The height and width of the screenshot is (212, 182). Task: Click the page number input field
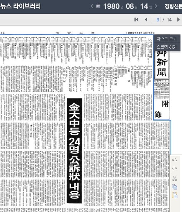click(156, 20)
